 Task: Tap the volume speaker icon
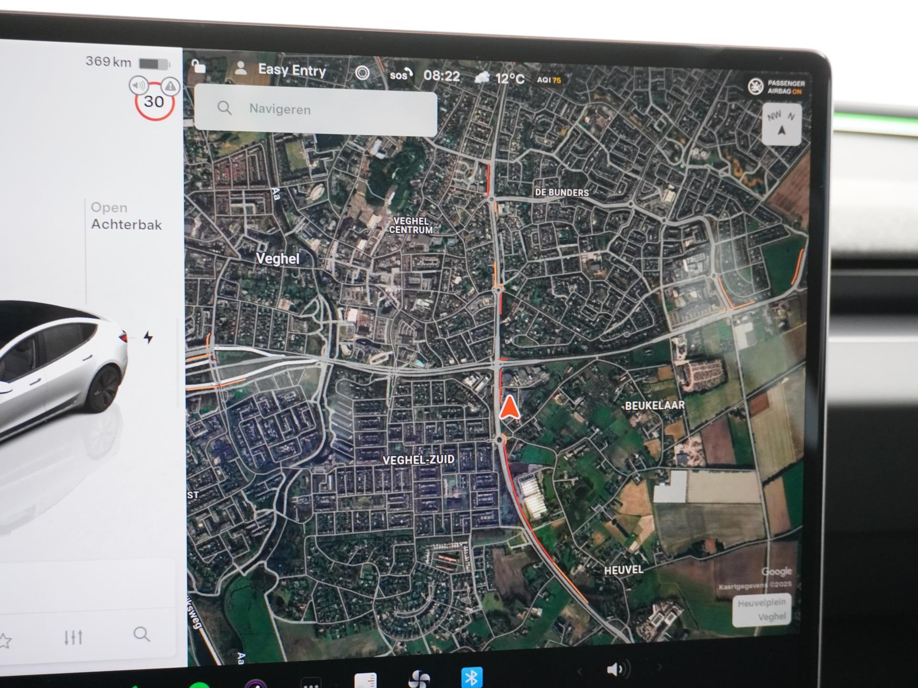click(618, 670)
